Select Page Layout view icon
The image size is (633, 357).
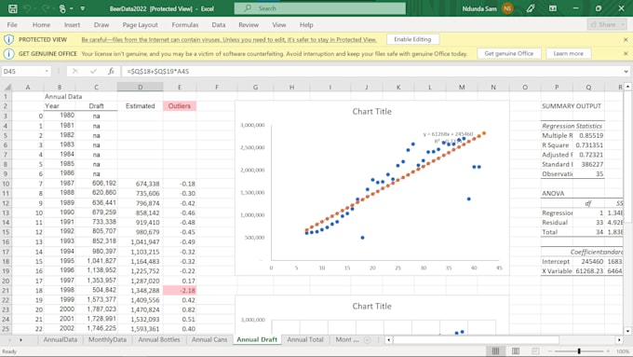click(x=516, y=350)
